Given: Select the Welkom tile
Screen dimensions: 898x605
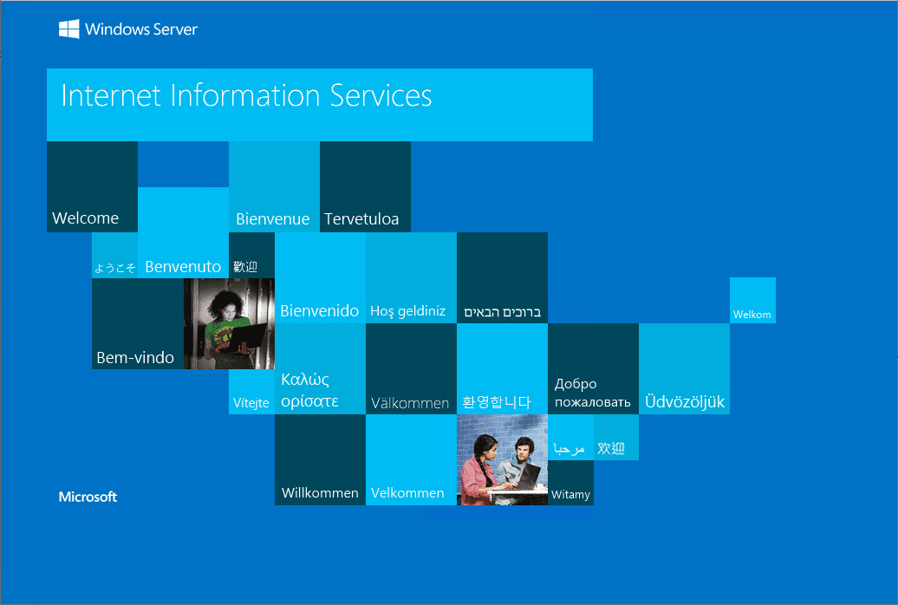Looking at the screenshot, I should click(x=752, y=300).
